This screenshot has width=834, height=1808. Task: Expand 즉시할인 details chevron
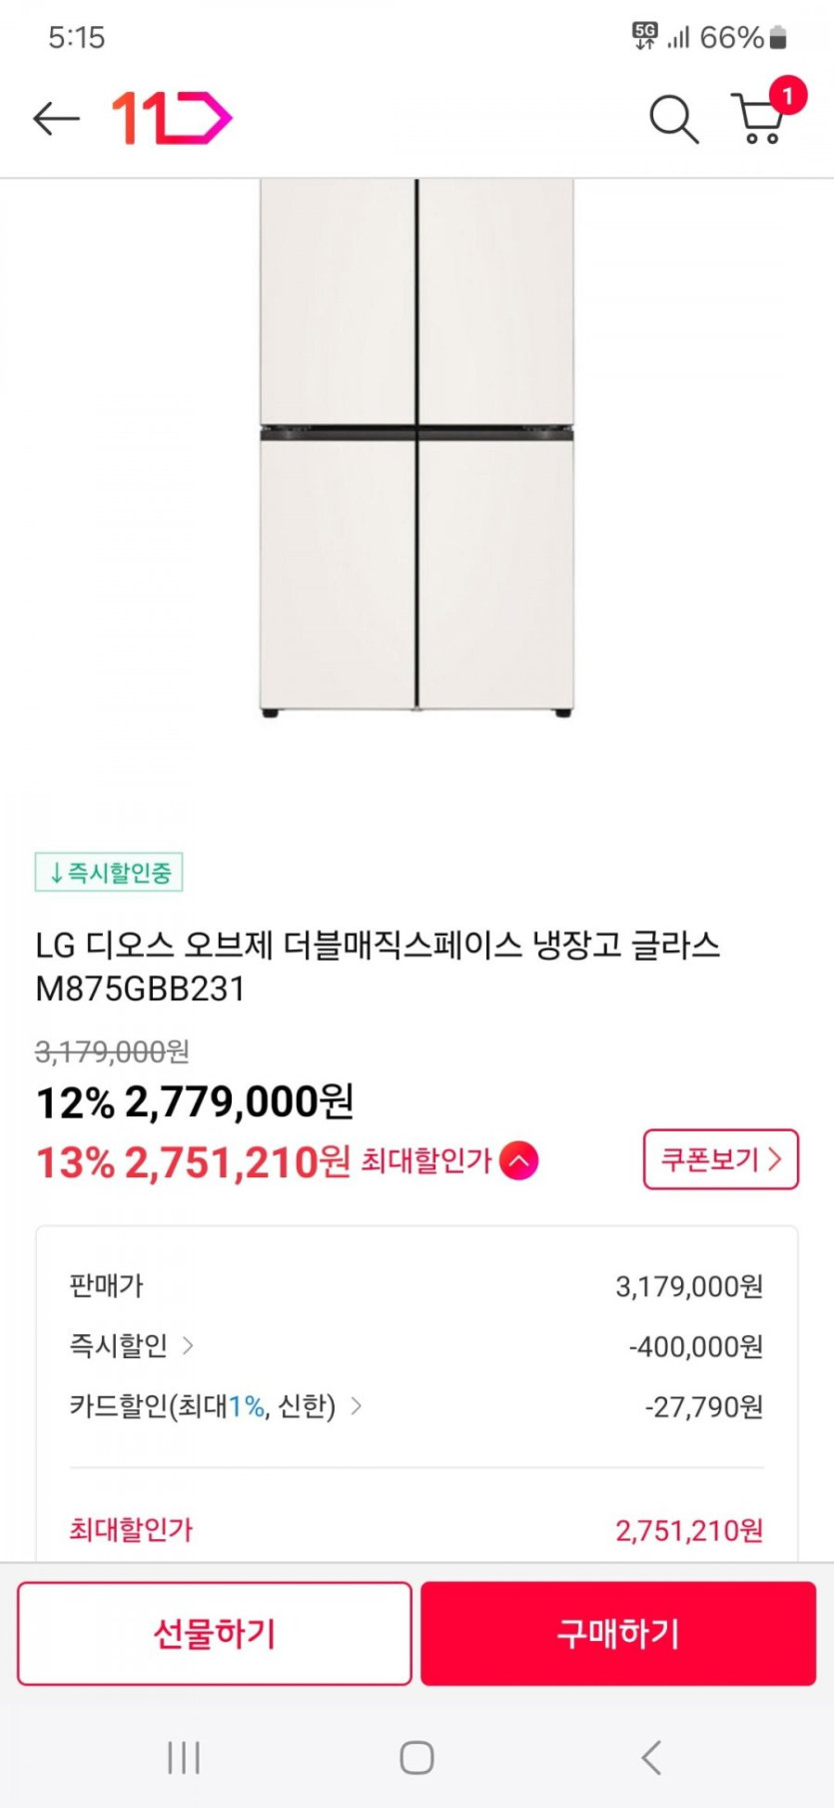click(x=188, y=1345)
